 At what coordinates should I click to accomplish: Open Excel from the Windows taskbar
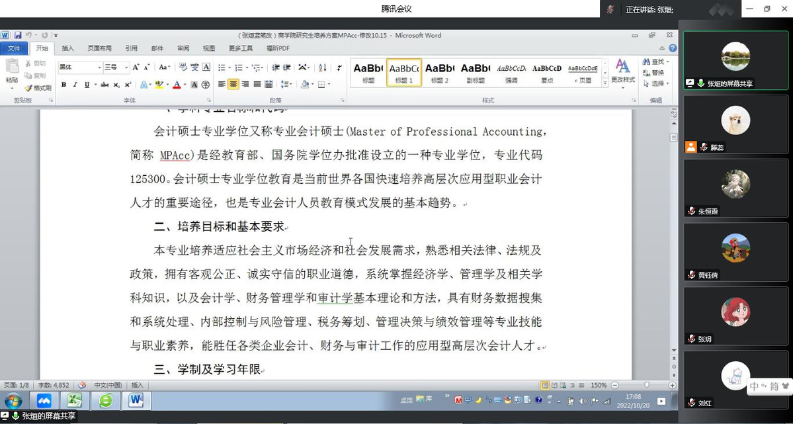pos(75,400)
